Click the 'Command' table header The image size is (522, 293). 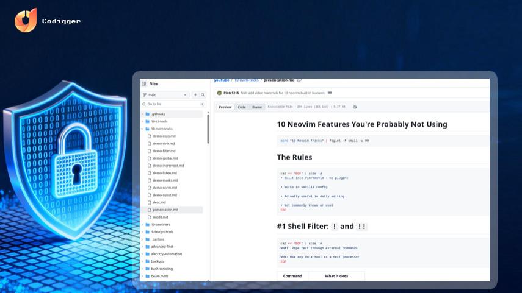coord(292,276)
